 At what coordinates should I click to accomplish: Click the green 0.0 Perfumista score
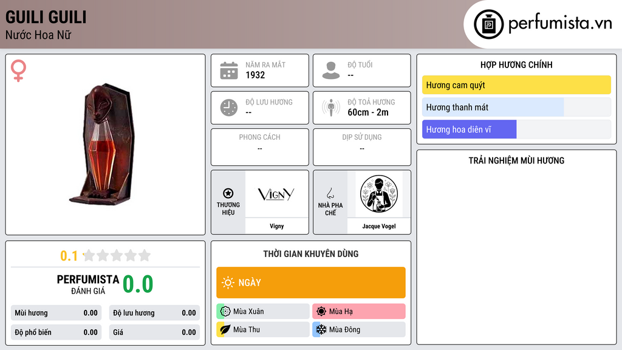coord(138,284)
